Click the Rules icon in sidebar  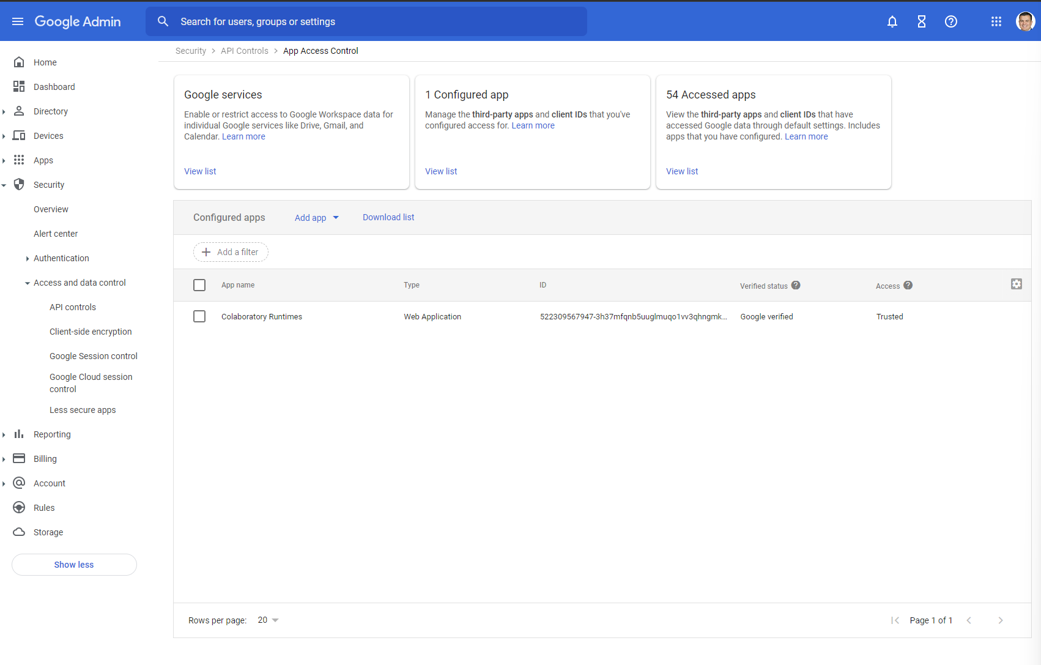pyautogui.click(x=19, y=508)
